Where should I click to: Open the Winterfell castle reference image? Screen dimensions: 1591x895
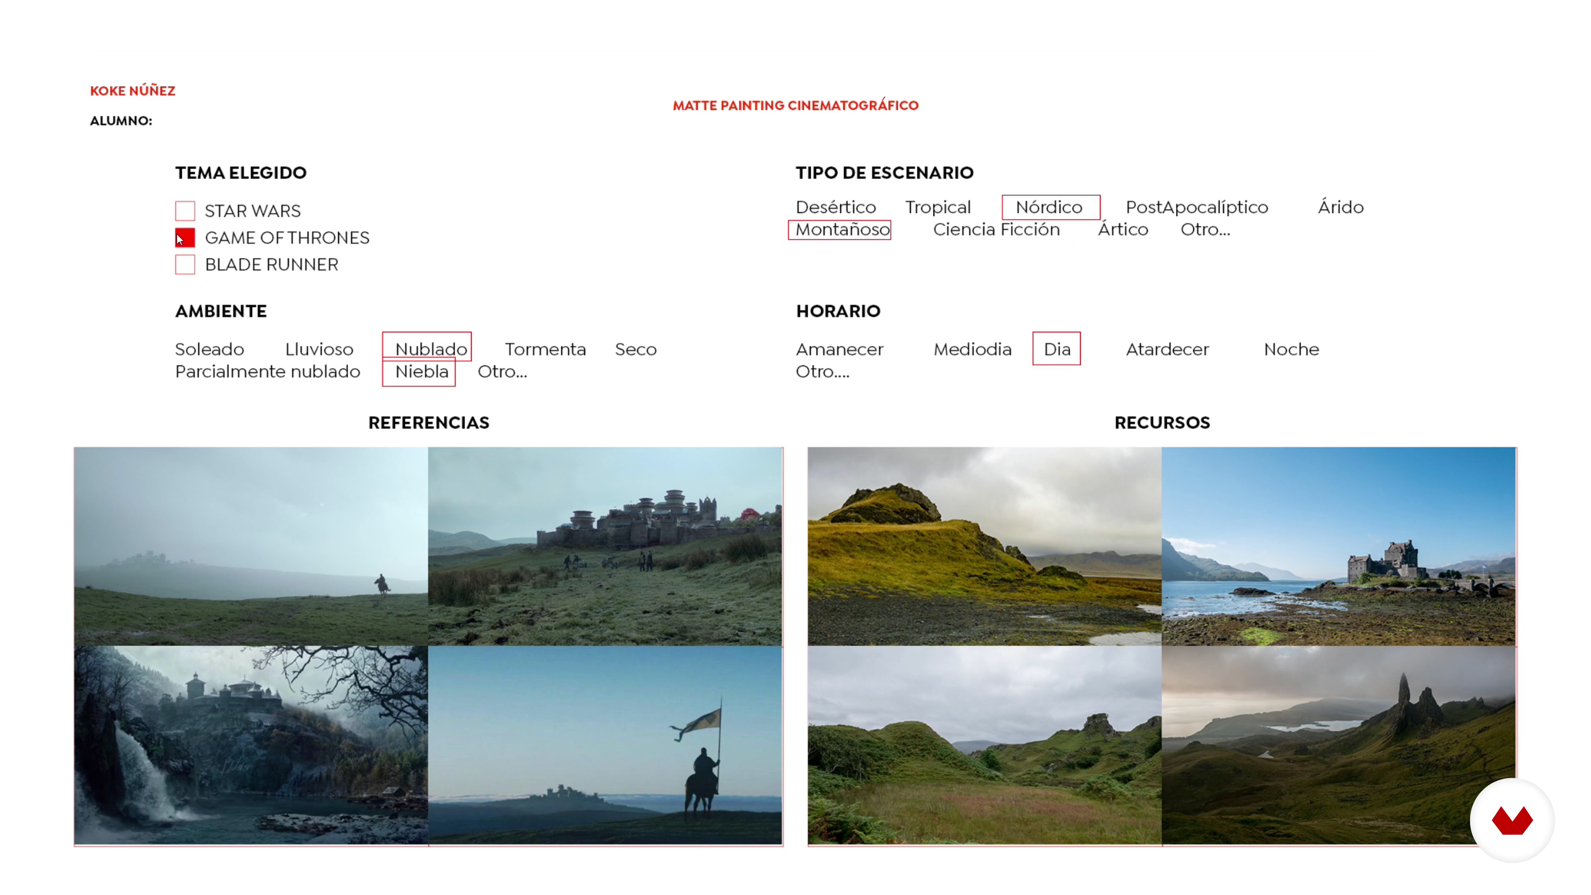click(x=605, y=546)
